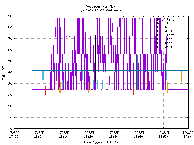This screenshot has width=194, height=145.
Task: Click the y-axis tick label 70
Action: pyautogui.click(x=10, y=39)
